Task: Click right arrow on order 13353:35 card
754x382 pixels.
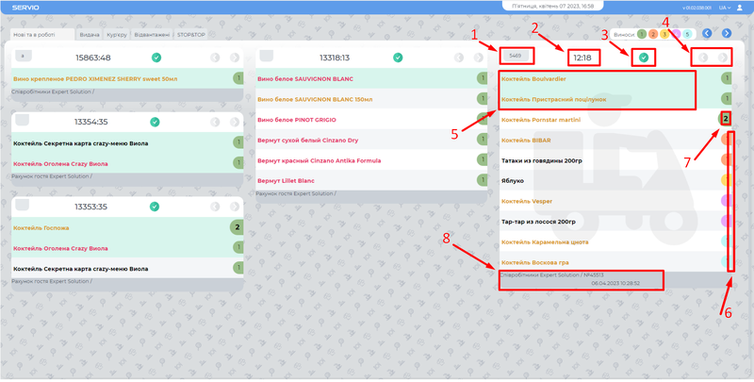Action: (233, 207)
